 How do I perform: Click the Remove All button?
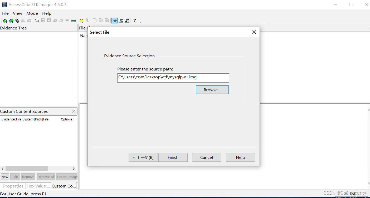[x=46, y=177]
